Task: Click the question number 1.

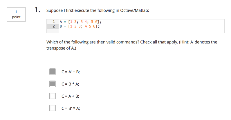Action: [37, 10]
